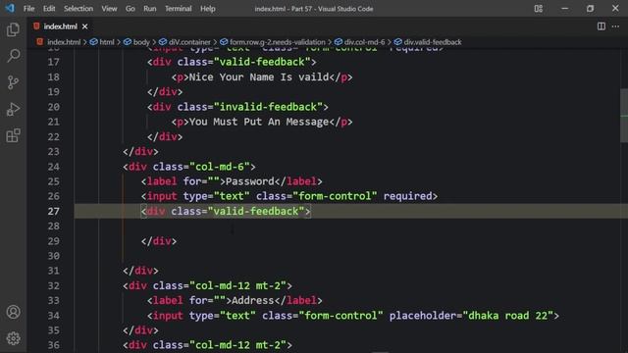The image size is (628, 353).
Task: Click the "col-md-6" class value on line 24
Action: click(220, 167)
